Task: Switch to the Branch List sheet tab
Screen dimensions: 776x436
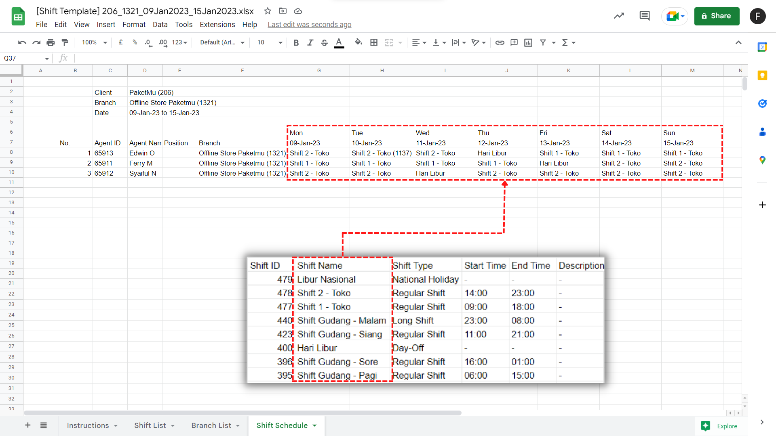Action: (211, 426)
